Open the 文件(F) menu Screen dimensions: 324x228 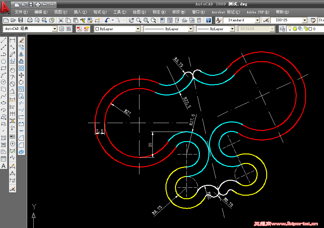[x=21, y=12]
